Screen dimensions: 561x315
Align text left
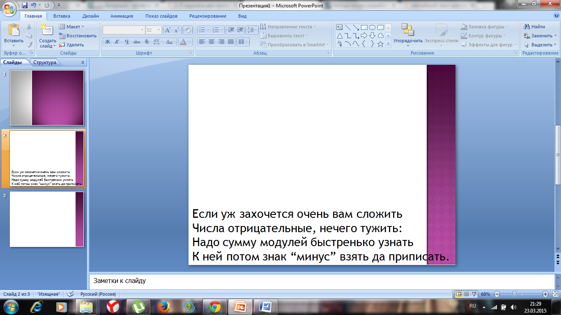[202, 42]
